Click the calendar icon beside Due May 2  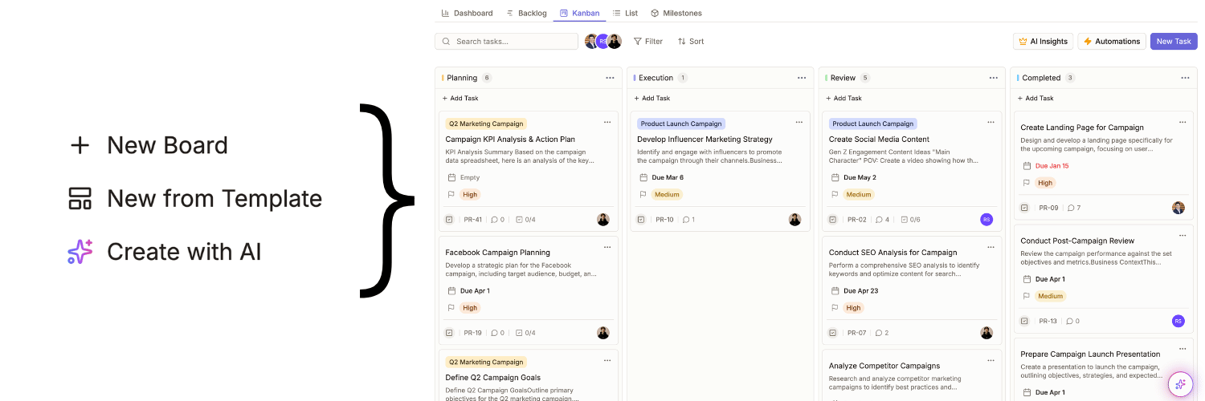[x=835, y=177]
